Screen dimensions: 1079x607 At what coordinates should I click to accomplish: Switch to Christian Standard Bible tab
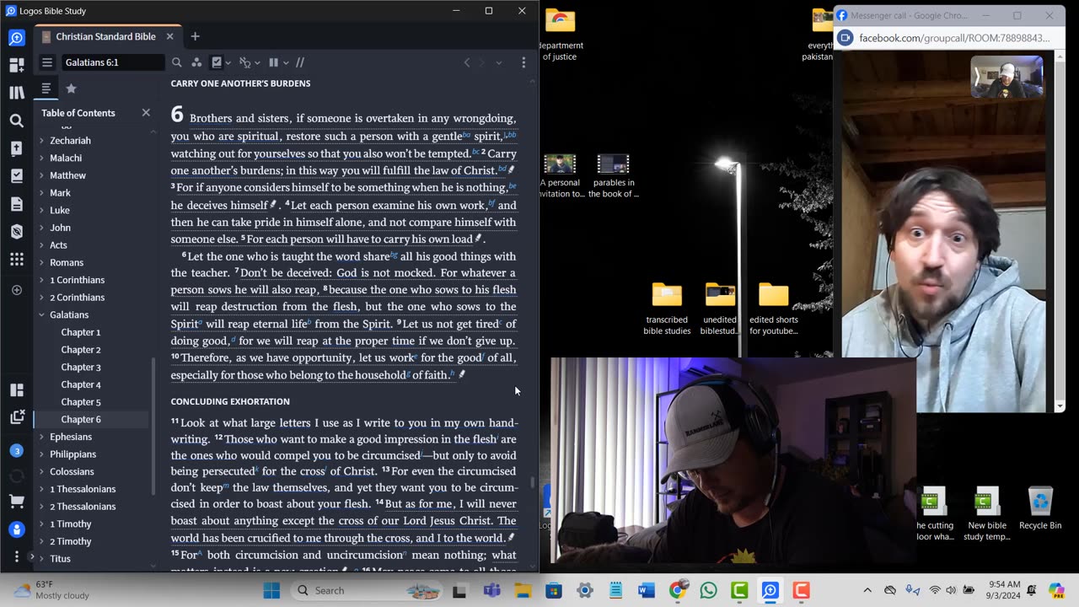point(105,36)
